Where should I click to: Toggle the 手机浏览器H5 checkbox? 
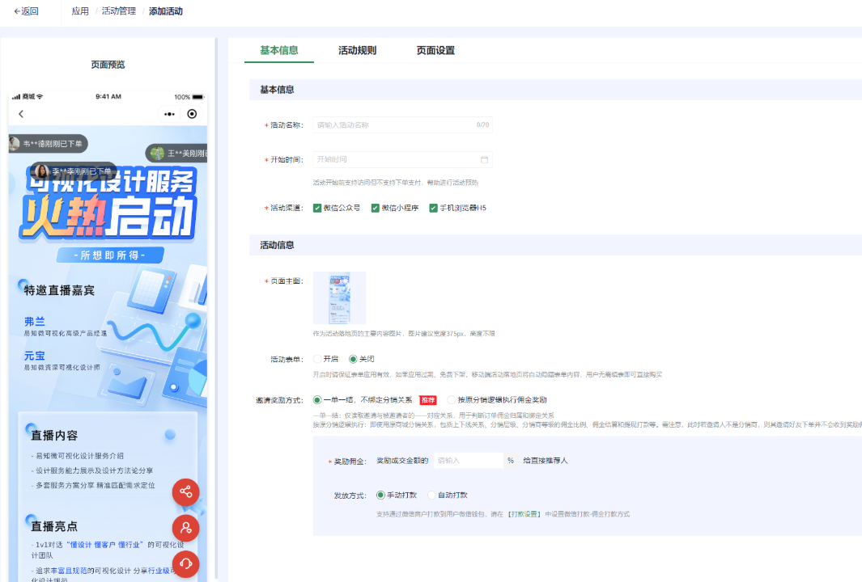click(434, 208)
